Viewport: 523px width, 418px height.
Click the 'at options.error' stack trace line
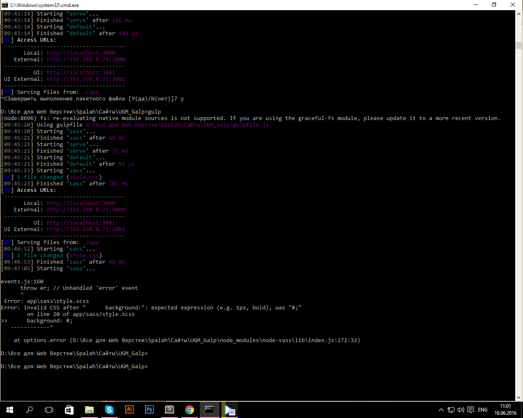click(x=187, y=340)
